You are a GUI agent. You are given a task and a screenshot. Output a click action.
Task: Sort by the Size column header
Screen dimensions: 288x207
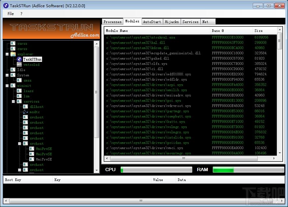[264, 31]
